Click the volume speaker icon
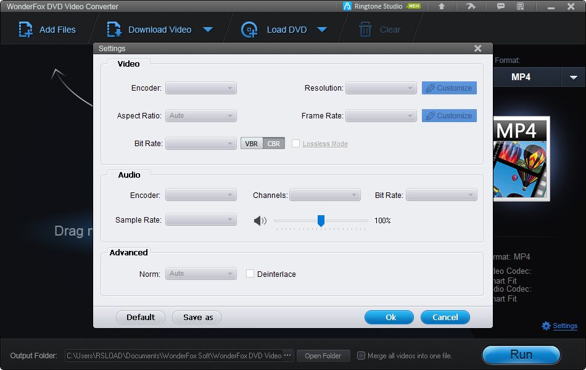 pos(260,221)
